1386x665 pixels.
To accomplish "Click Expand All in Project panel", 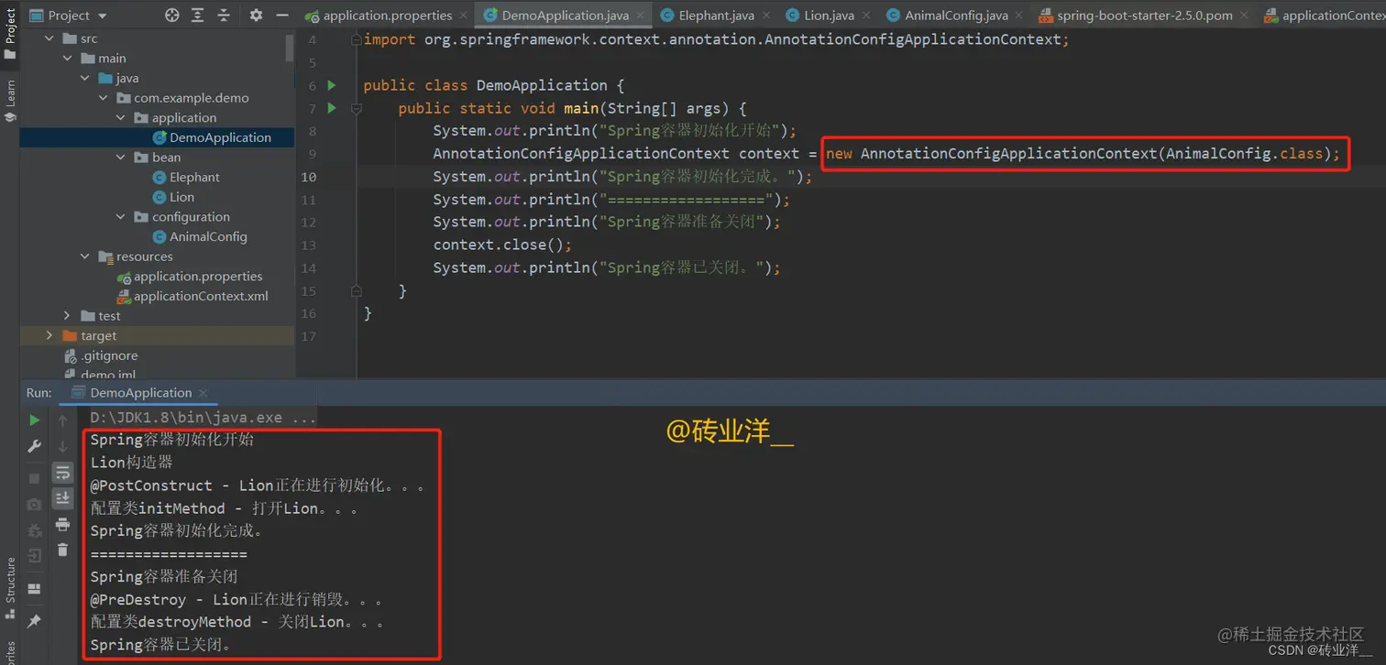I will pos(198,16).
